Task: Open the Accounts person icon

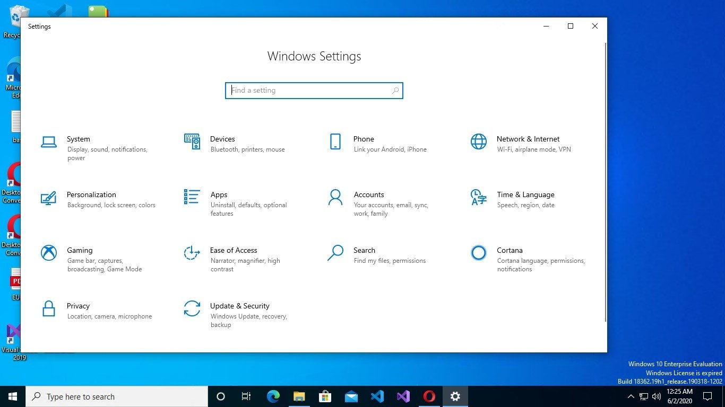Action: pos(335,197)
